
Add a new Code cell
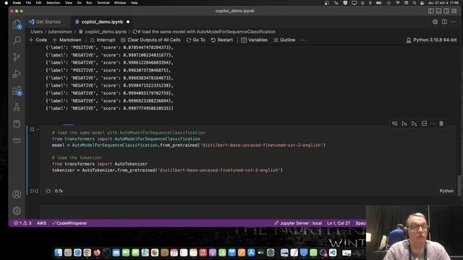tap(38, 40)
